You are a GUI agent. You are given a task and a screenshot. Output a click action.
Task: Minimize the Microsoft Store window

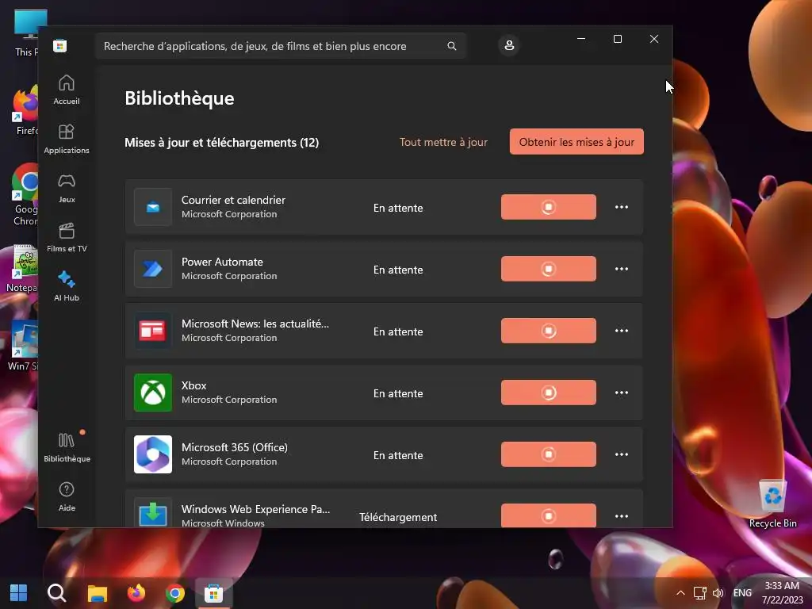tap(581, 39)
